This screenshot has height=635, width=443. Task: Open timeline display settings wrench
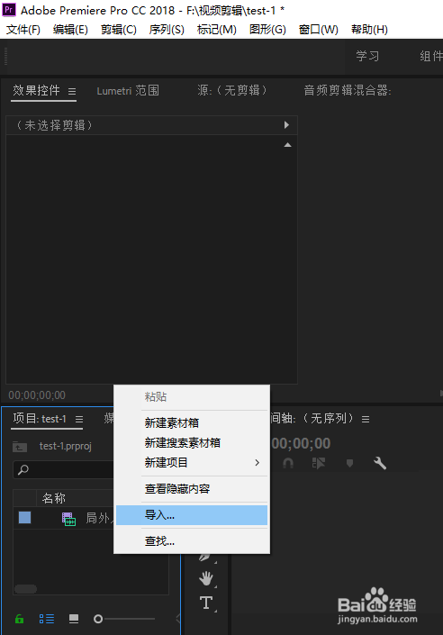tap(380, 463)
